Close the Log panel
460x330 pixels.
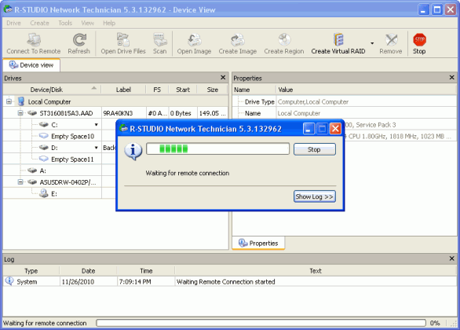coord(452,258)
